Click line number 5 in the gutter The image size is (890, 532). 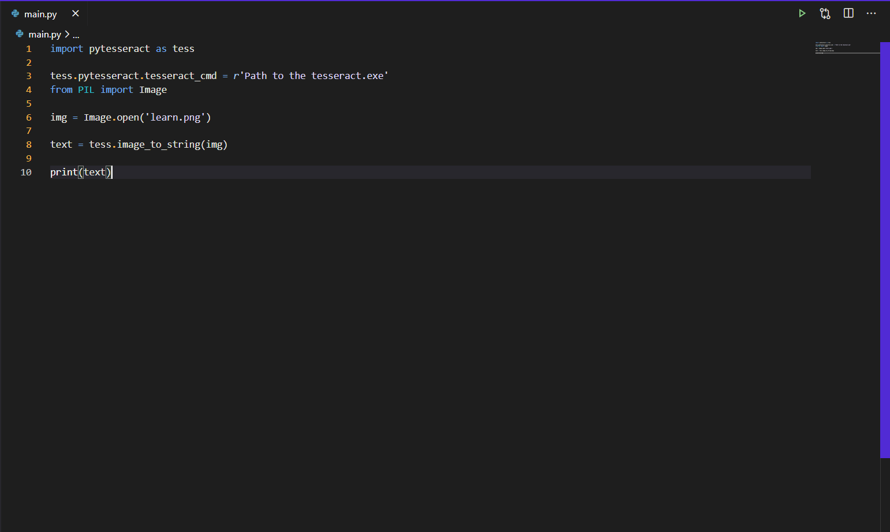pyautogui.click(x=29, y=104)
